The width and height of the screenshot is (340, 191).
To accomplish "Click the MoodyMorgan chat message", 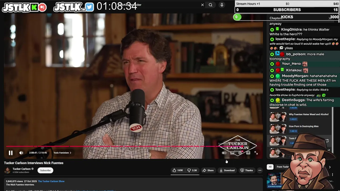I will coord(304,80).
